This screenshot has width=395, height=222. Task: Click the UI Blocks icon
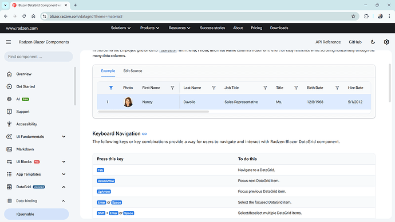click(x=9, y=162)
